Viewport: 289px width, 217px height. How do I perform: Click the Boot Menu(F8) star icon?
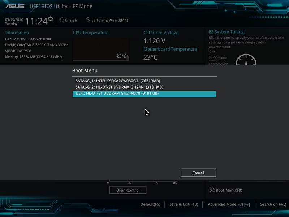click(x=212, y=190)
